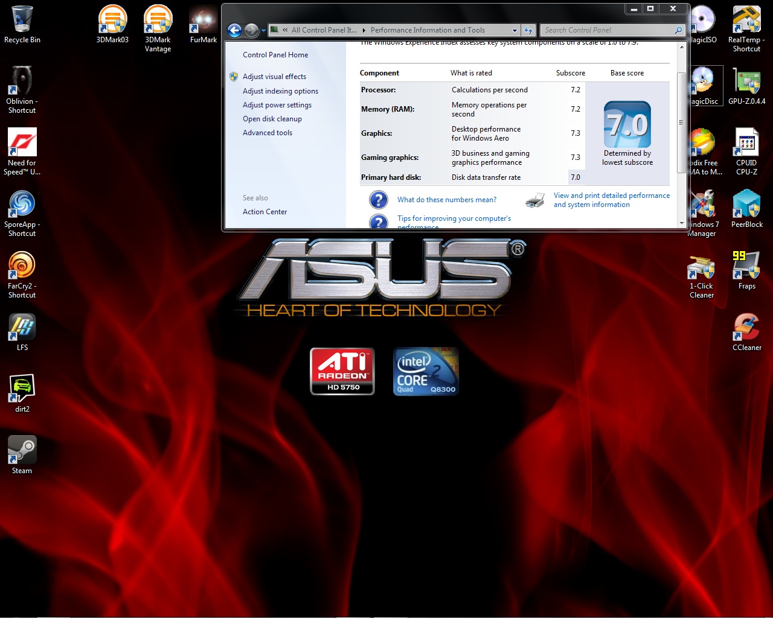
Task: Launch the FarCry2 shortcut
Action: 22,275
